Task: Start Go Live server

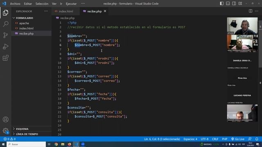Action: [238, 139]
